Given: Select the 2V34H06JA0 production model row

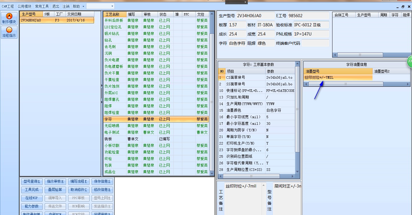Looking at the screenshot, I should click(x=57, y=20).
